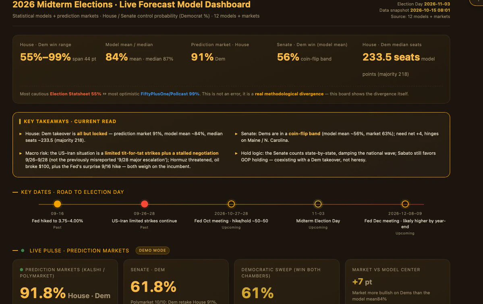Click the "all but locked" highlighted phrase

tap(92, 134)
